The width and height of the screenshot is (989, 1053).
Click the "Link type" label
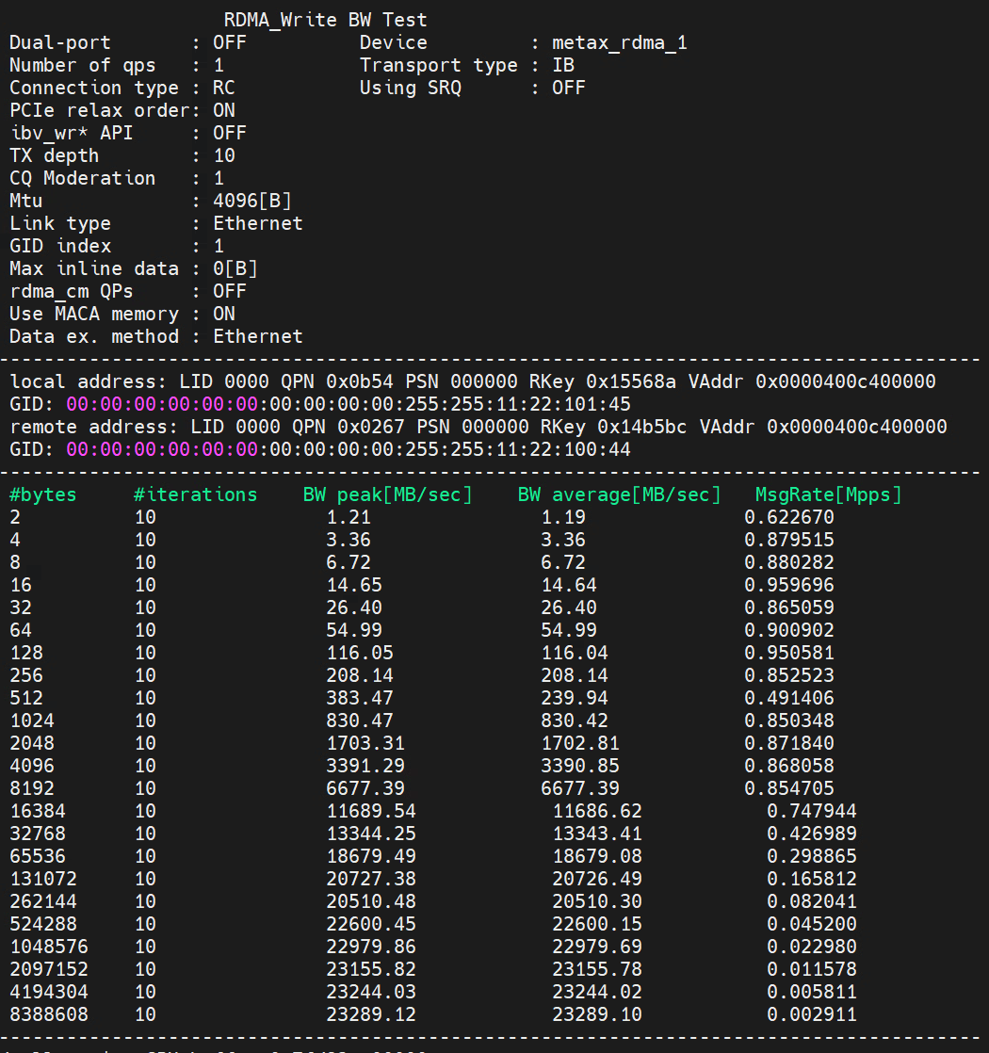tap(59, 223)
